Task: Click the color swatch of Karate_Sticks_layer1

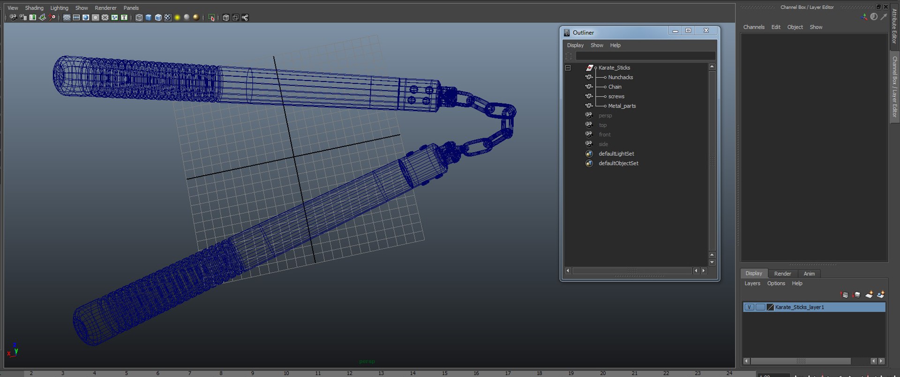Action: click(x=770, y=307)
